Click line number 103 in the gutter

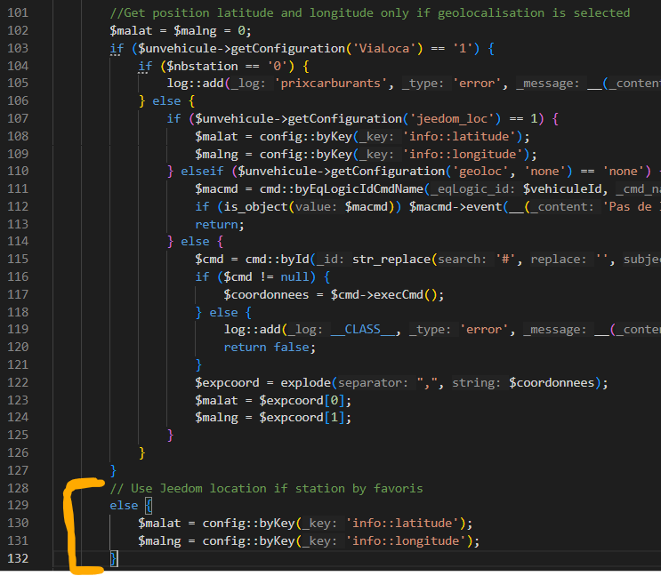click(x=18, y=48)
